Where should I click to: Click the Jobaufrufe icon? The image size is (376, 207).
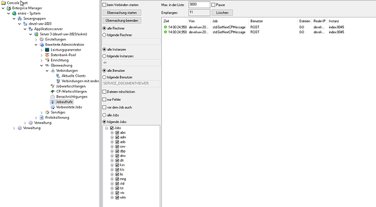click(x=53, y=102)
